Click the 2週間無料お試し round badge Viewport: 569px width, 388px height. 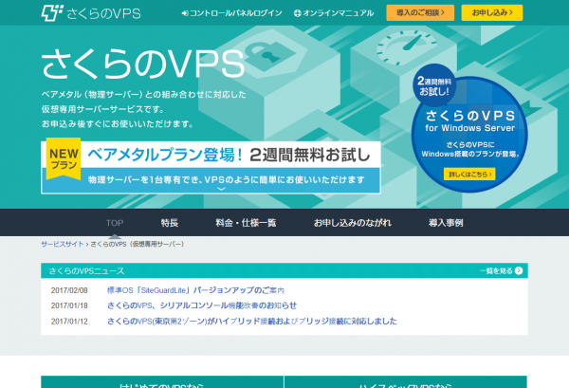click(434, 85)
